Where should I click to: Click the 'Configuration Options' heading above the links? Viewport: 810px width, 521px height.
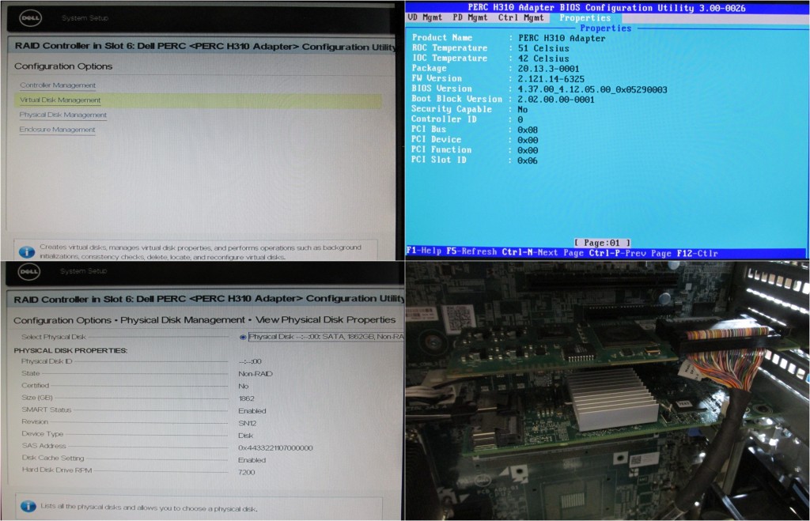click(63, 66)
